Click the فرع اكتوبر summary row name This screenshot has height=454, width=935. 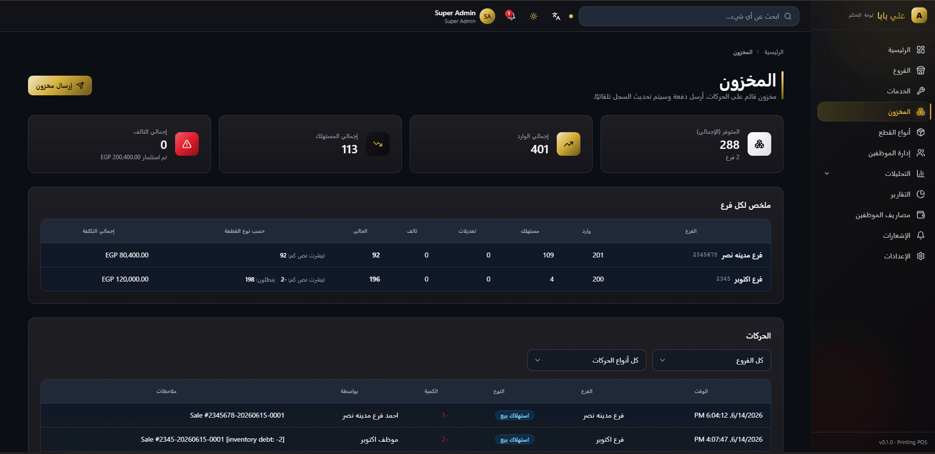(748, 279)
